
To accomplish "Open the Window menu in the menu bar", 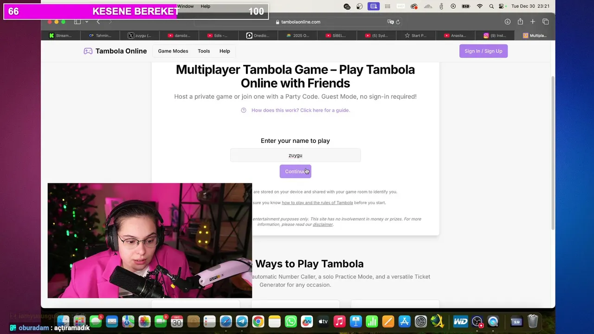I will 186,6.
